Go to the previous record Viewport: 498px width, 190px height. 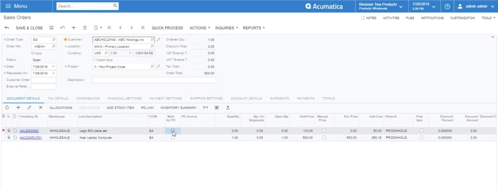click(x=121, y=28)
